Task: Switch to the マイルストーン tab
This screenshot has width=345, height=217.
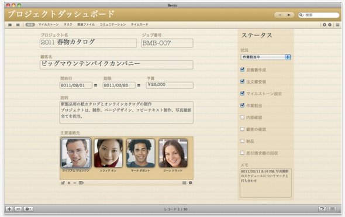Action: 49,25
